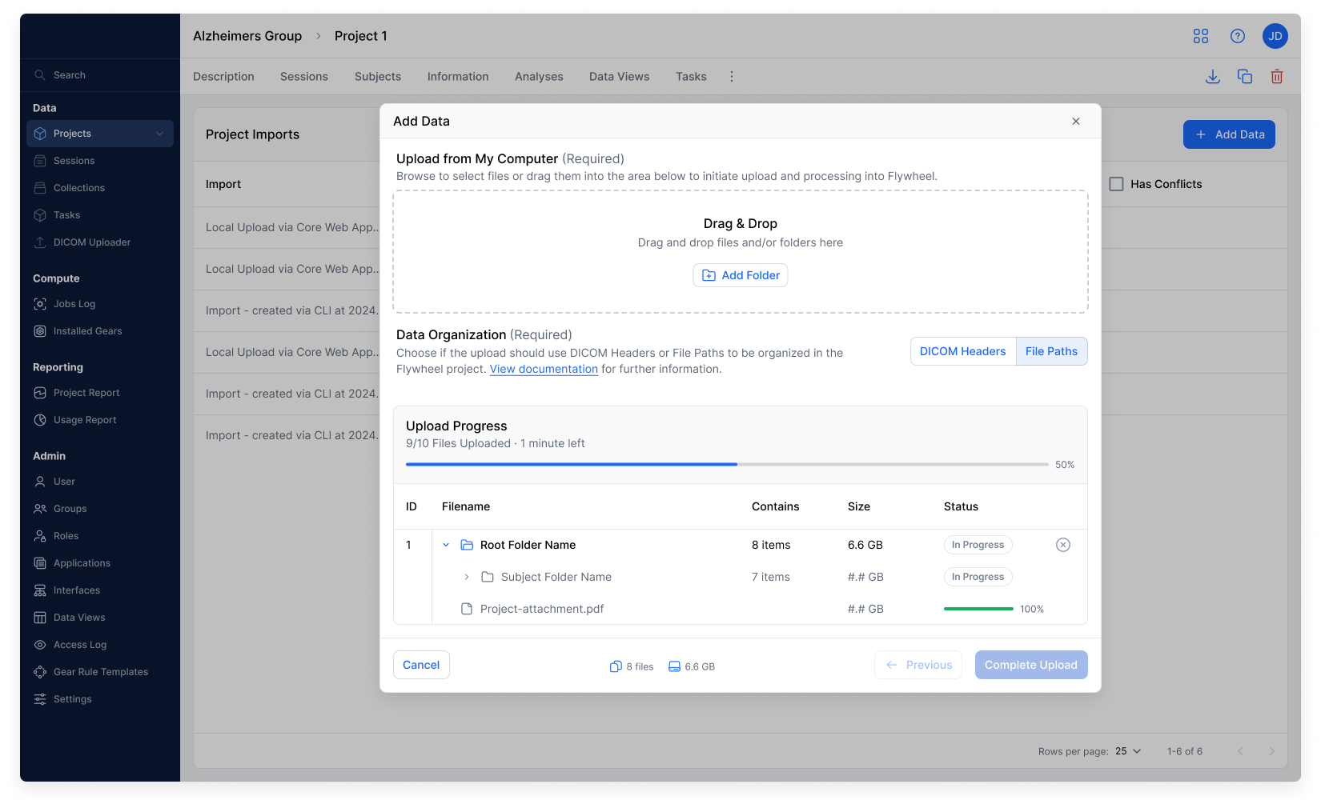This screenshot has width=1321, height=808.
Task: Open Interfaces in the Admin section
Action: pos(100,590)
